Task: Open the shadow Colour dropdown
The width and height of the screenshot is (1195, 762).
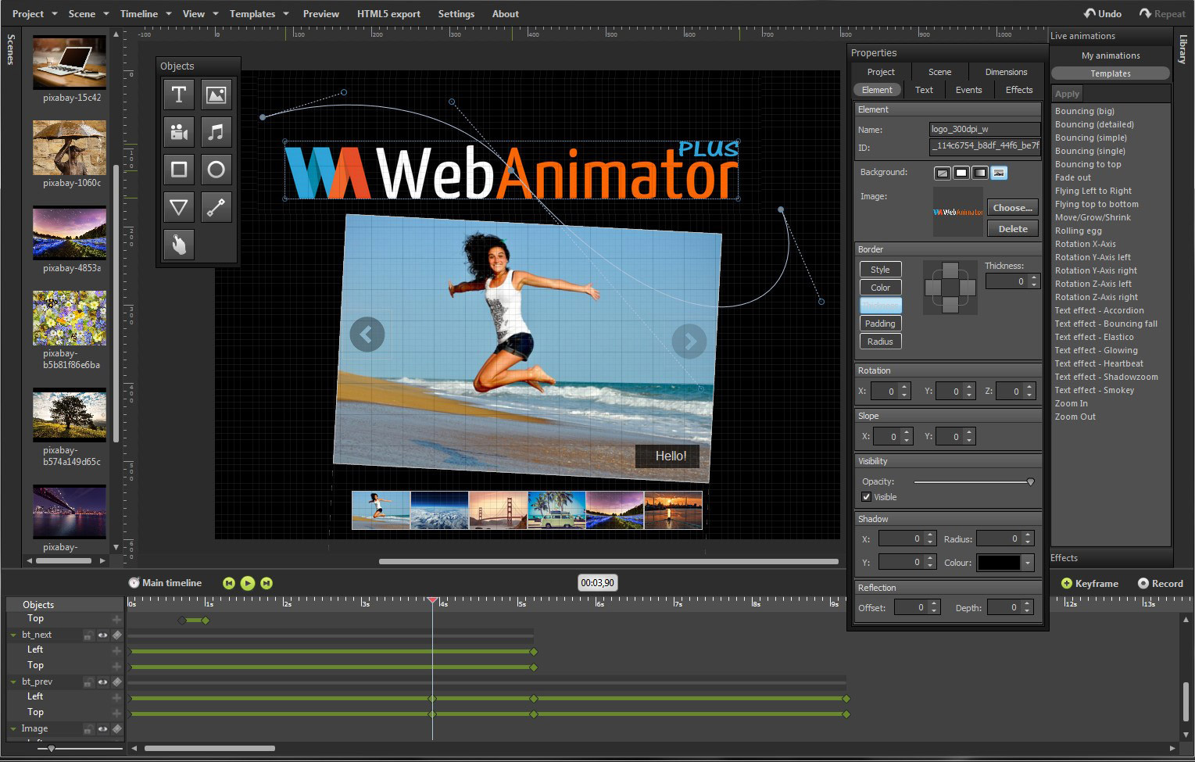Action: point(1028,563)
